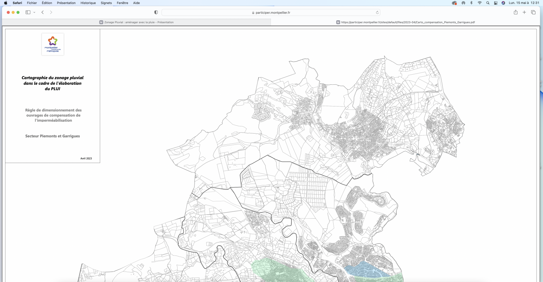
Task: Go back to the previous page
Action: (x=42, y=12)
